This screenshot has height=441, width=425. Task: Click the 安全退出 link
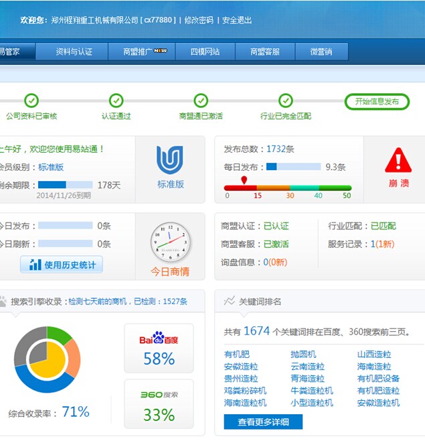(x=237, y=20)
